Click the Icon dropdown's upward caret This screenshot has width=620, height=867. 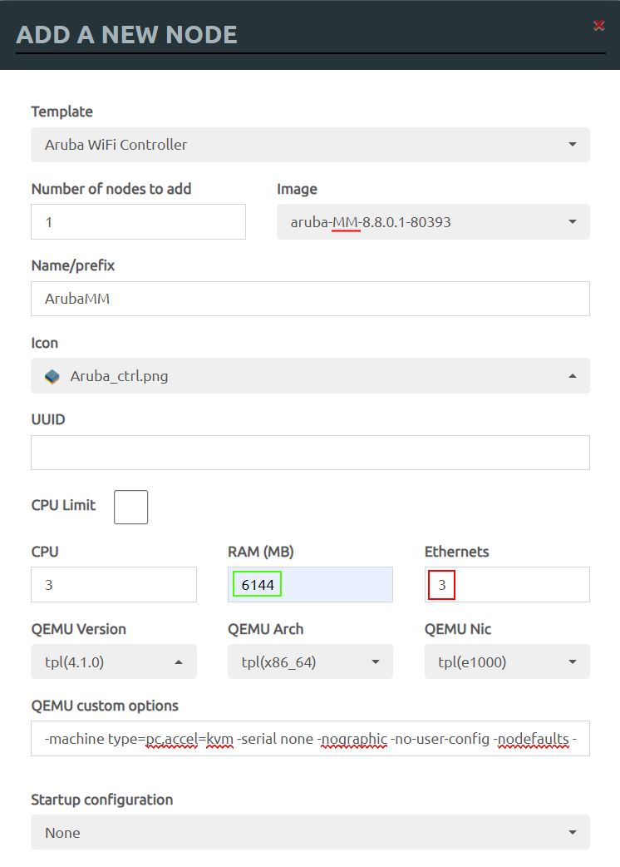(x=573, y=376)
